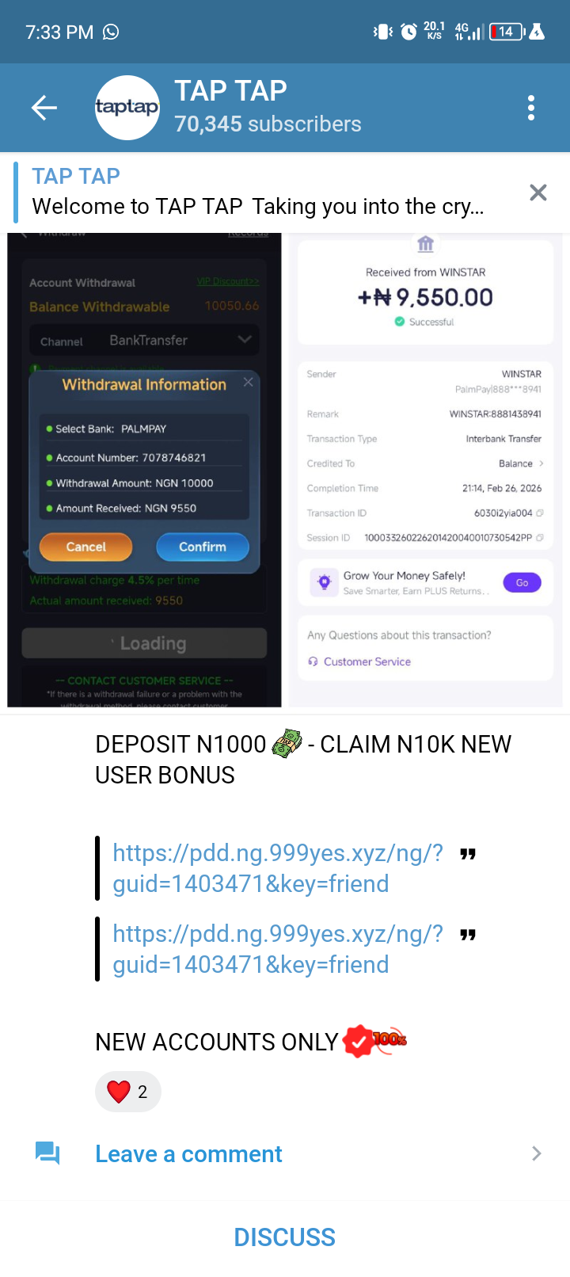Tap the WhatsApp status bar icon
This screenshot has height=1277, width=570.
(112, 32)
